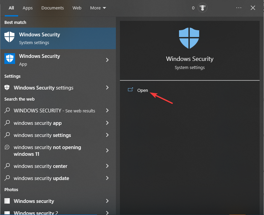Click the Windows Security shield icon in Best match
Screen dimensions: 264x215
click(9, 37)
